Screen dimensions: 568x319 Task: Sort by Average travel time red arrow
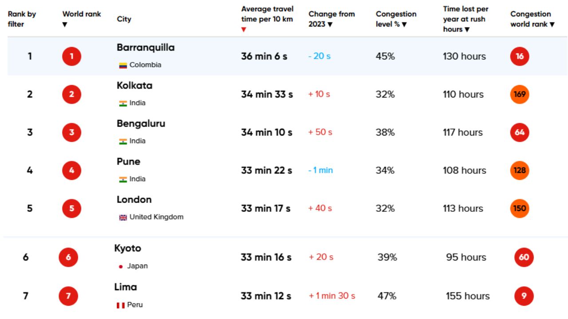coord(243,30)
